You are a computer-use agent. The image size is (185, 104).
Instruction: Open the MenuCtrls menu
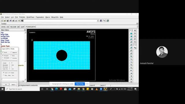[x=55, y=17]
